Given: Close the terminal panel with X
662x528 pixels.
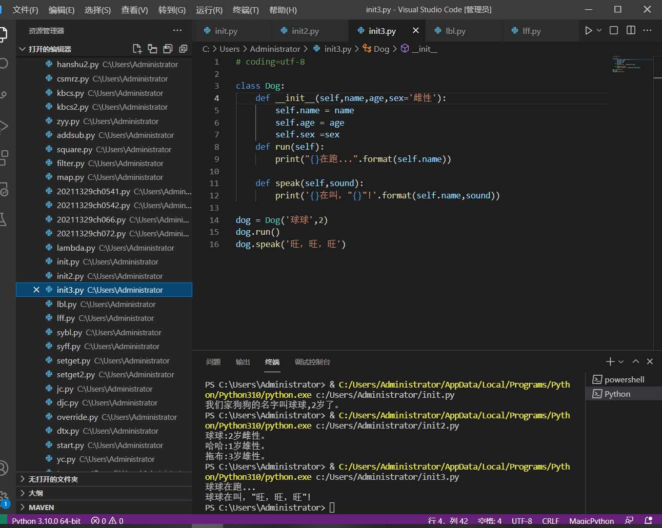Looking at the screenshot, I should pyautogui.click(x=650, y=361).
